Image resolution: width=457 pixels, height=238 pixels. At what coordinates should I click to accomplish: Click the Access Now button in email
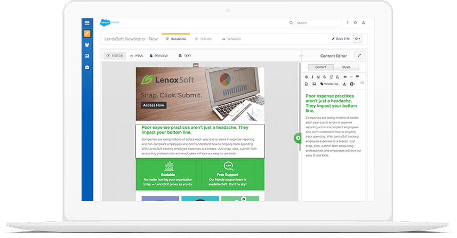coord(154,105)
